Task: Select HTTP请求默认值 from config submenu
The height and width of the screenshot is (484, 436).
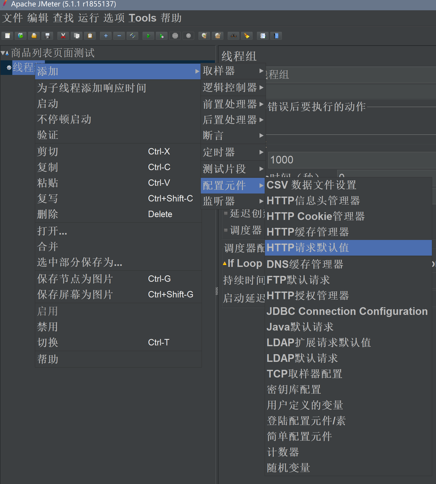Action: (x=348, y=248)
